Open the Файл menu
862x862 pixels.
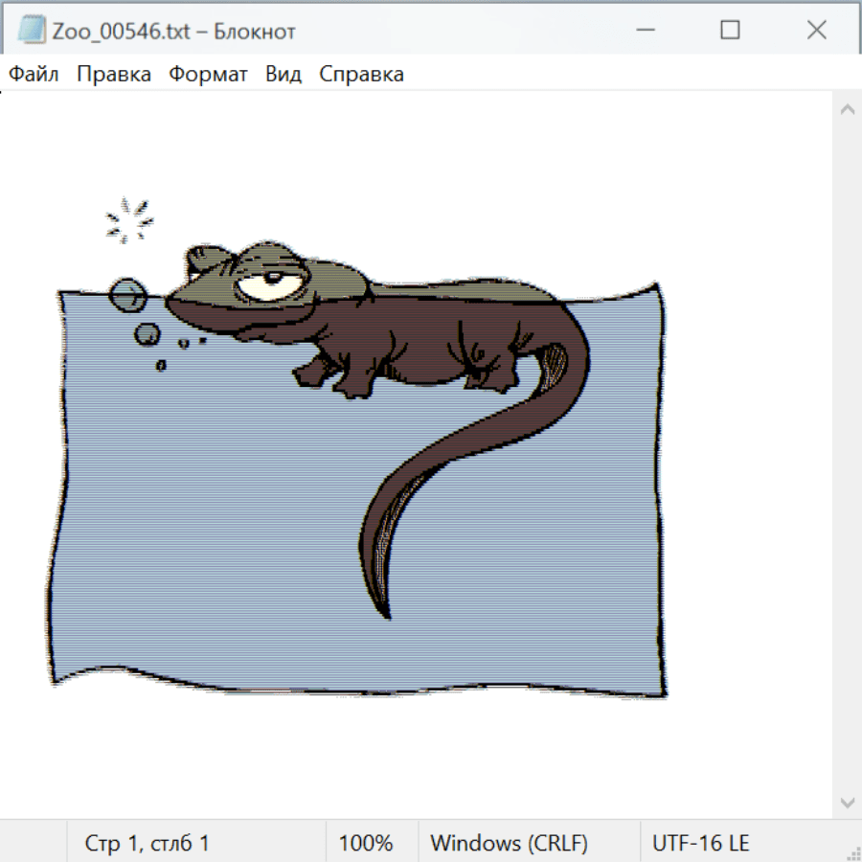34,75
